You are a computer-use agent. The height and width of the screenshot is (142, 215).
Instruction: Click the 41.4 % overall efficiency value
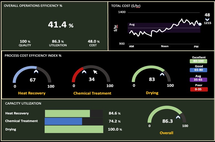(61, 25)
